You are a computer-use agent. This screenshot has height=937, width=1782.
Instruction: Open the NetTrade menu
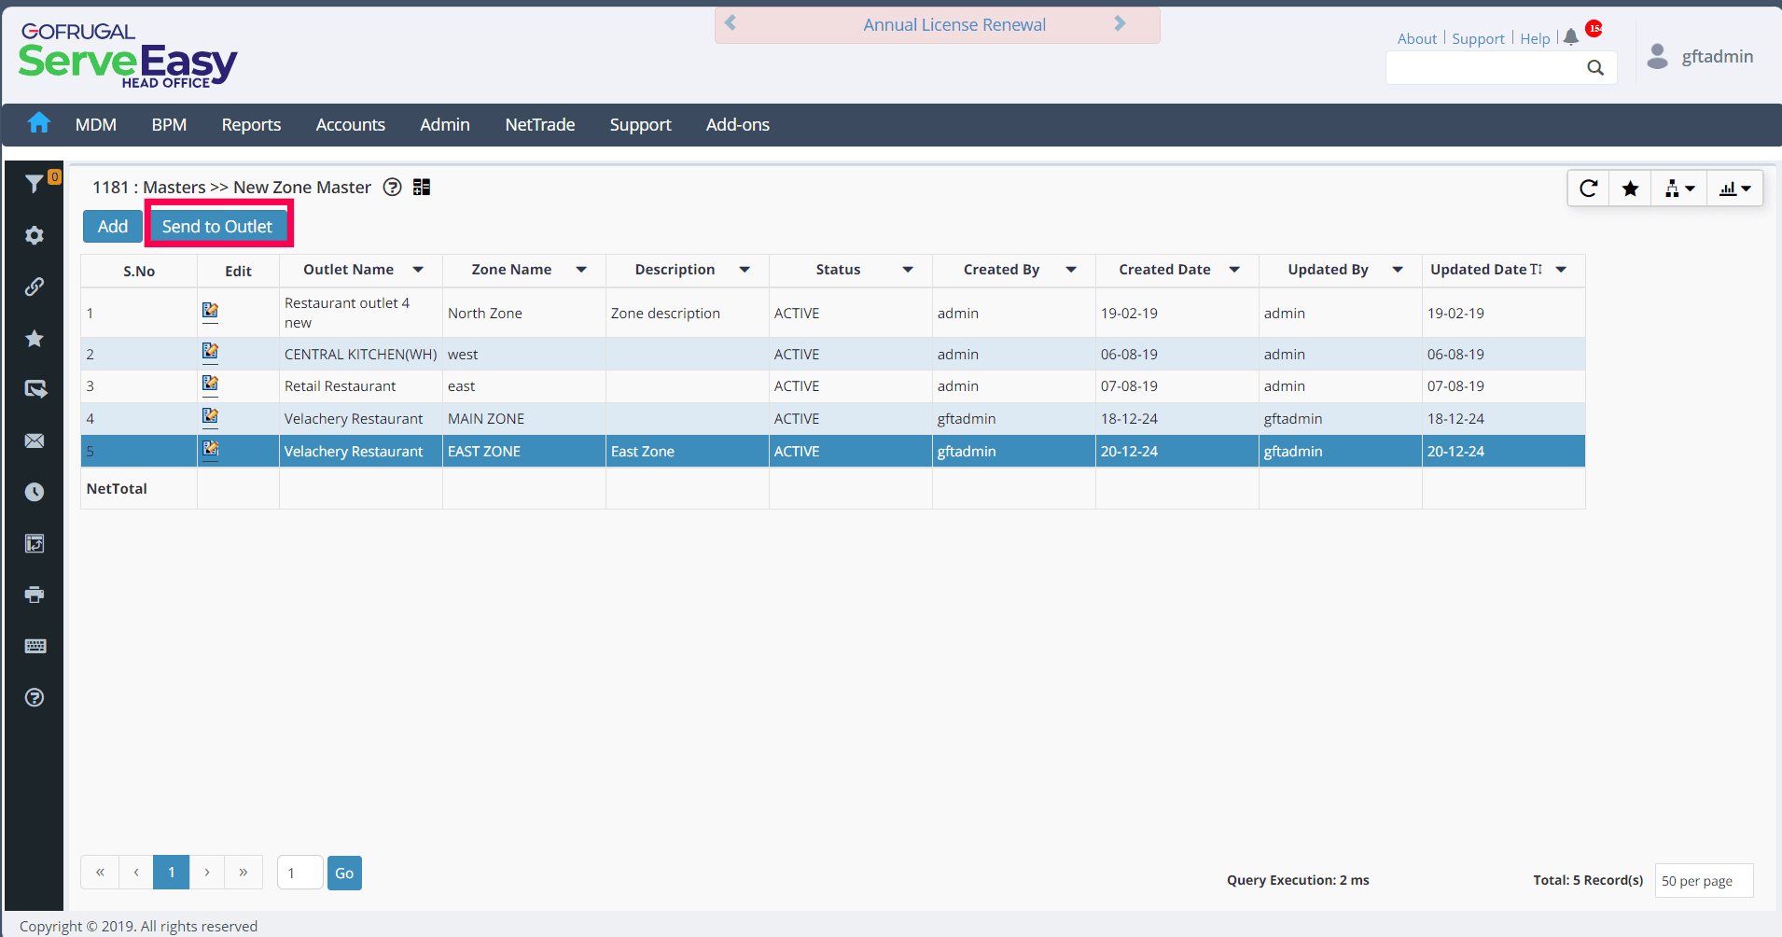coord(540,124)
